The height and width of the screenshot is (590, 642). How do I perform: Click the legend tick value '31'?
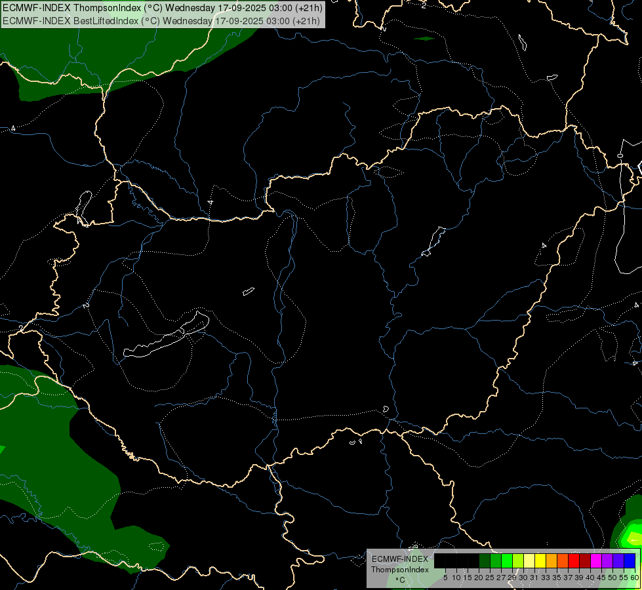(x=534, y=578)
